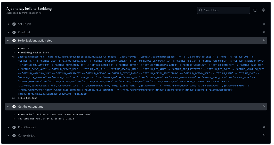Collapse the Get the output time chevron

coord(8,107)
